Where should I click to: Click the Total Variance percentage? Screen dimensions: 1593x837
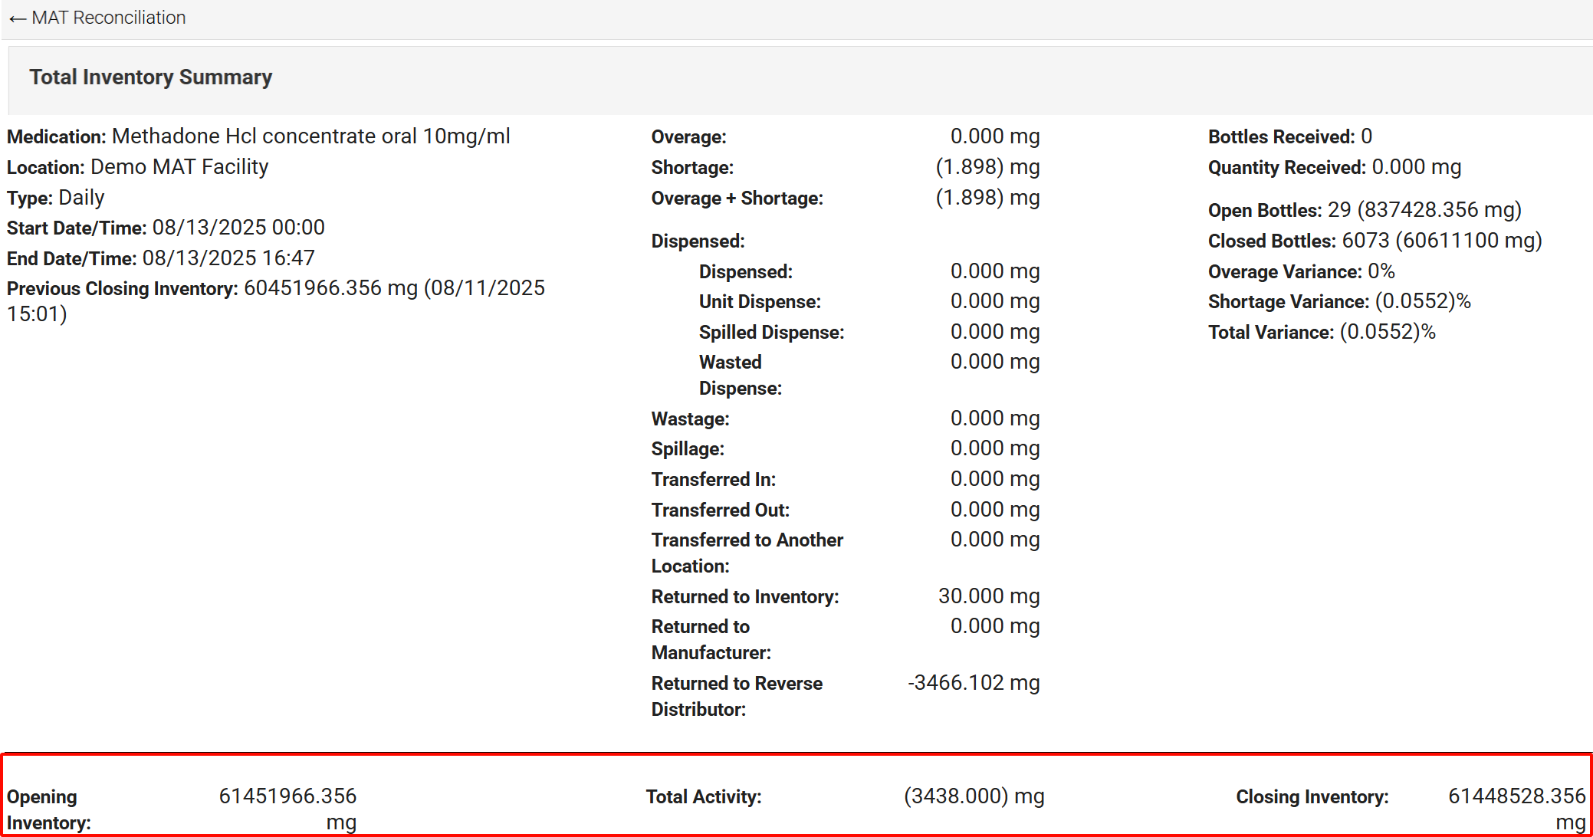click(1388, 332)
